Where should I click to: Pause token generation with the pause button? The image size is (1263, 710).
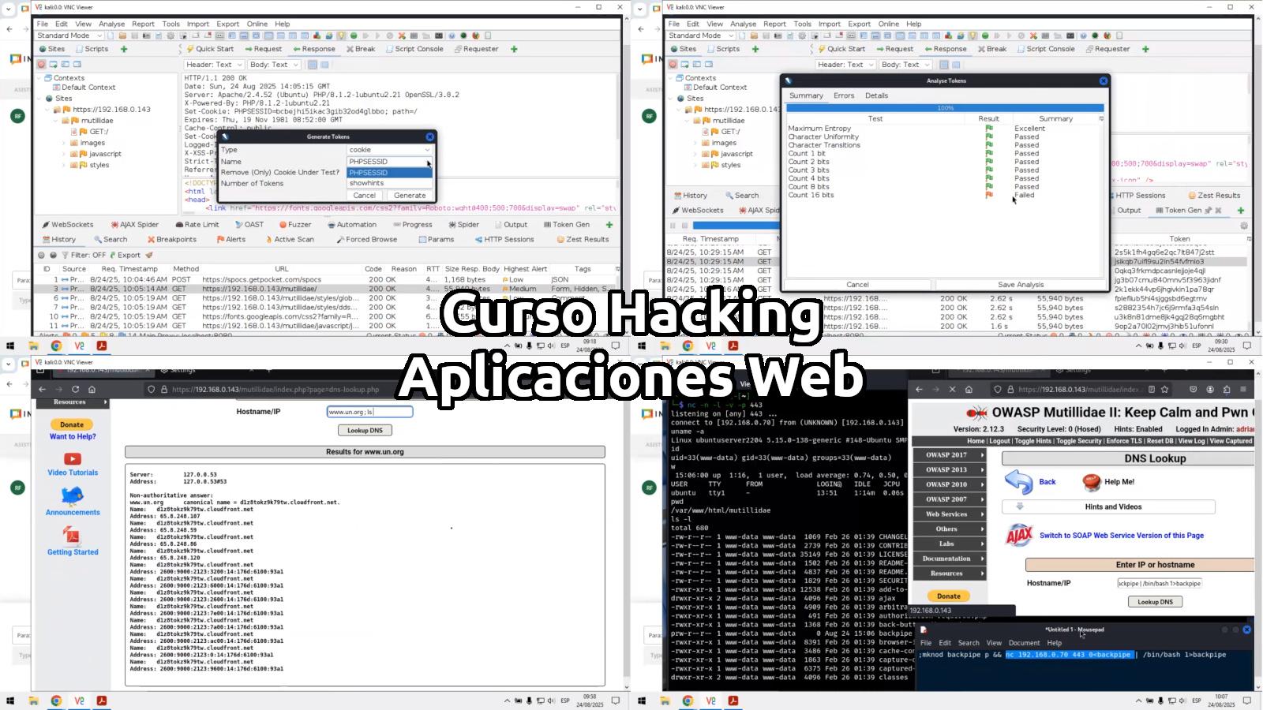(x=673, y=226)
